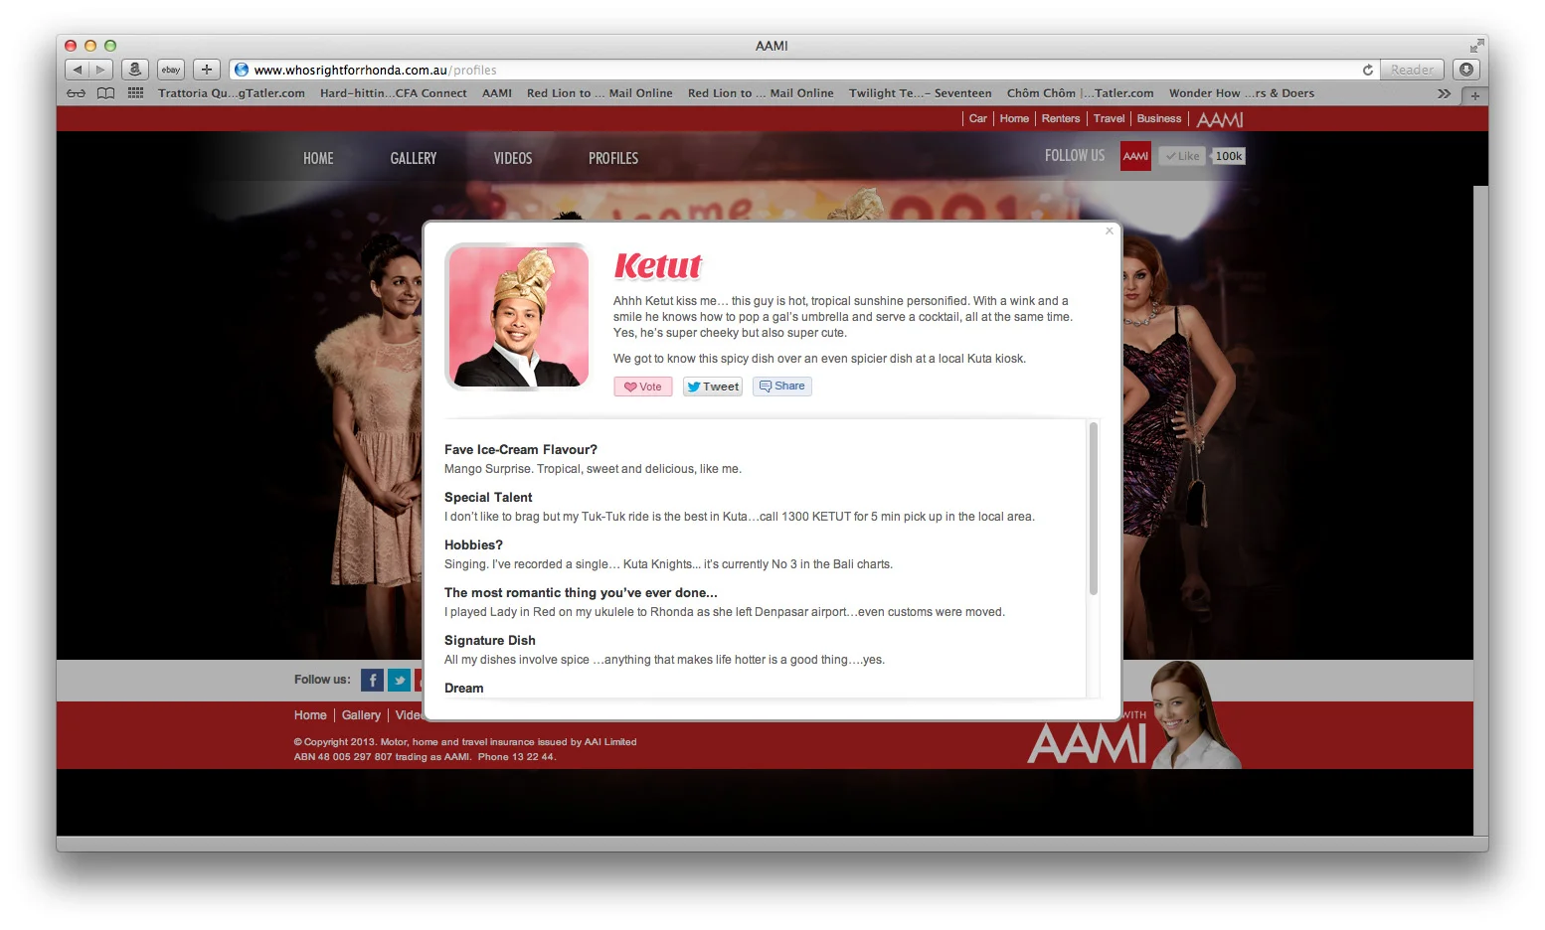
Task: Click the red AAMI Facebook page icon
Action: [x=1135, y=156]
